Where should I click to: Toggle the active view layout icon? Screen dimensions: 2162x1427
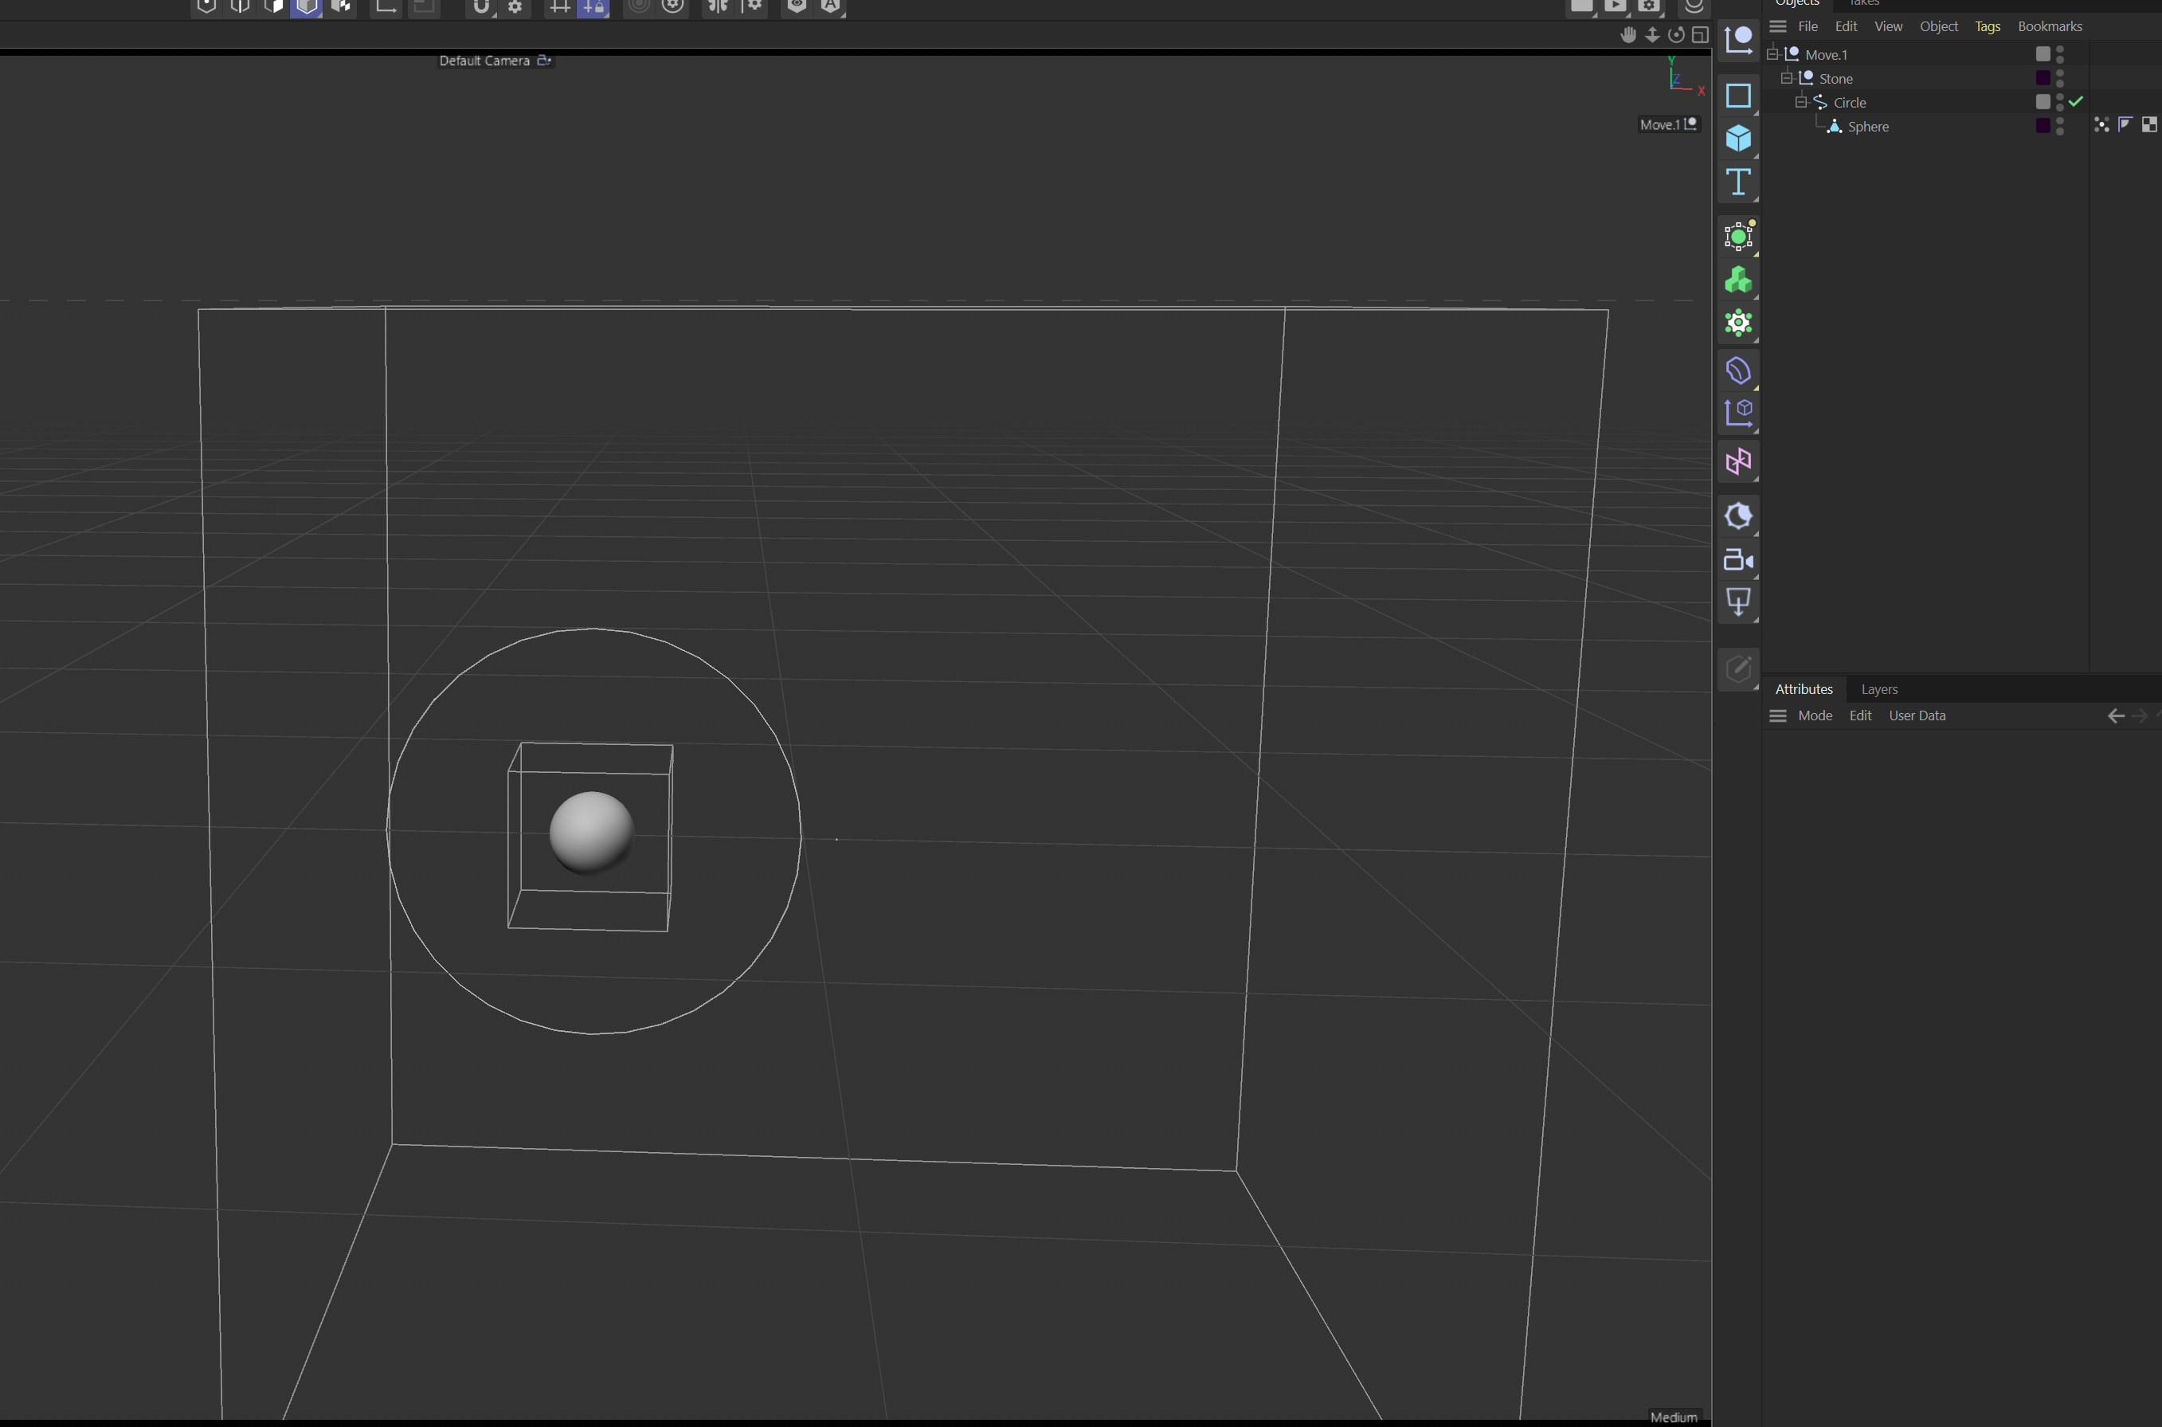(x=1700, y=34)
